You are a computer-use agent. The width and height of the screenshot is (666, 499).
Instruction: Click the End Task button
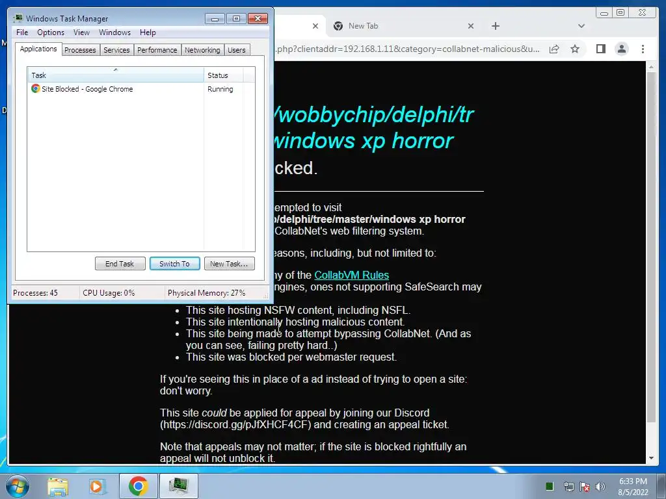pos(120,264)
